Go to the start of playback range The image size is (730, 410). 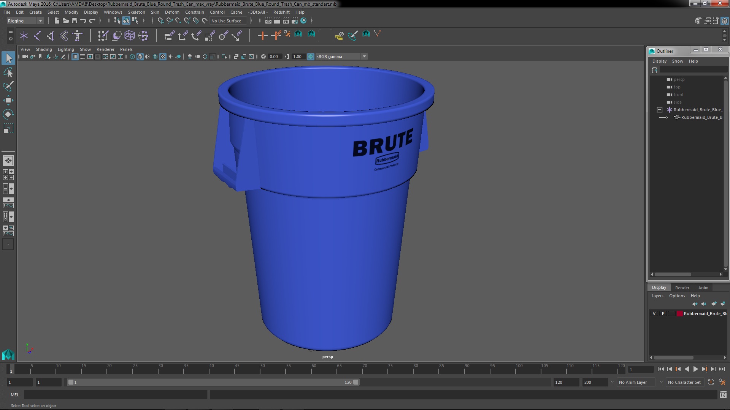tap(661, 369)
